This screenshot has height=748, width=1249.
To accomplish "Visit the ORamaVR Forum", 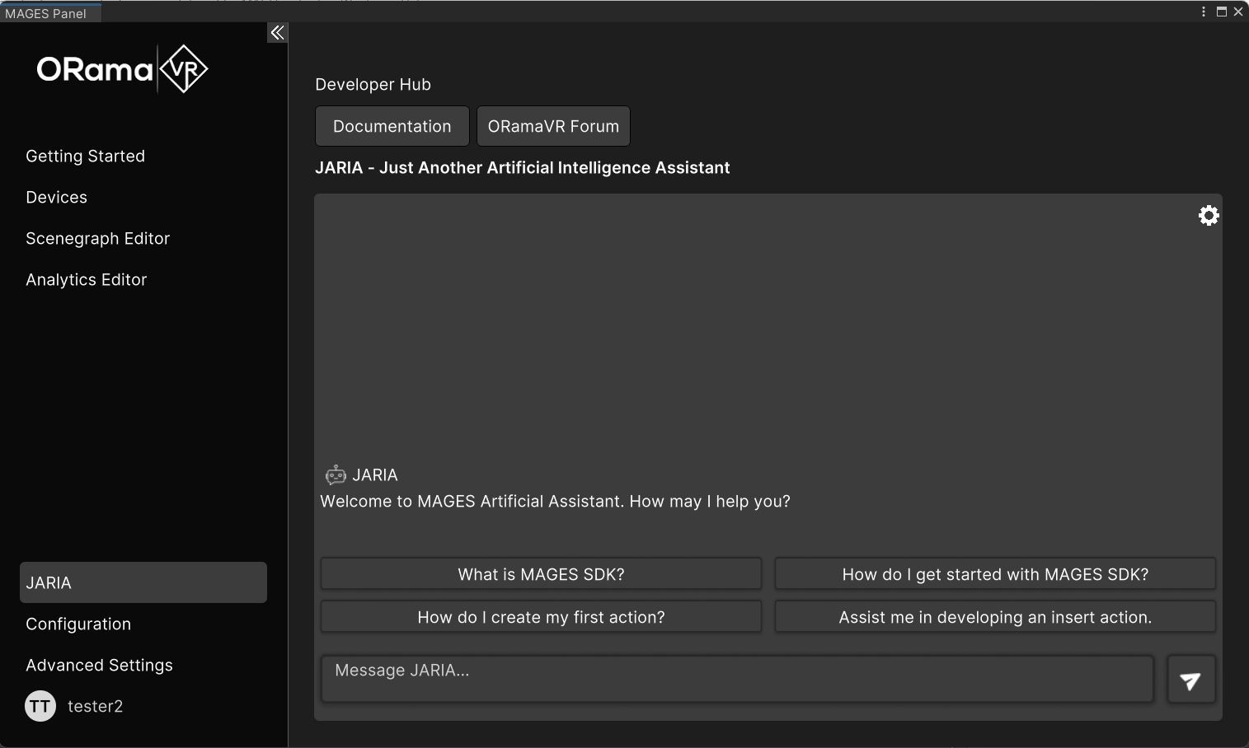I will pyautogui.click(x=553, y=126).
